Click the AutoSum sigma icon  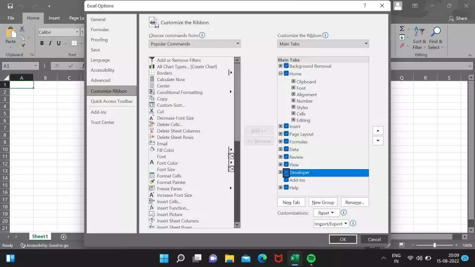(x=402, y=29)
